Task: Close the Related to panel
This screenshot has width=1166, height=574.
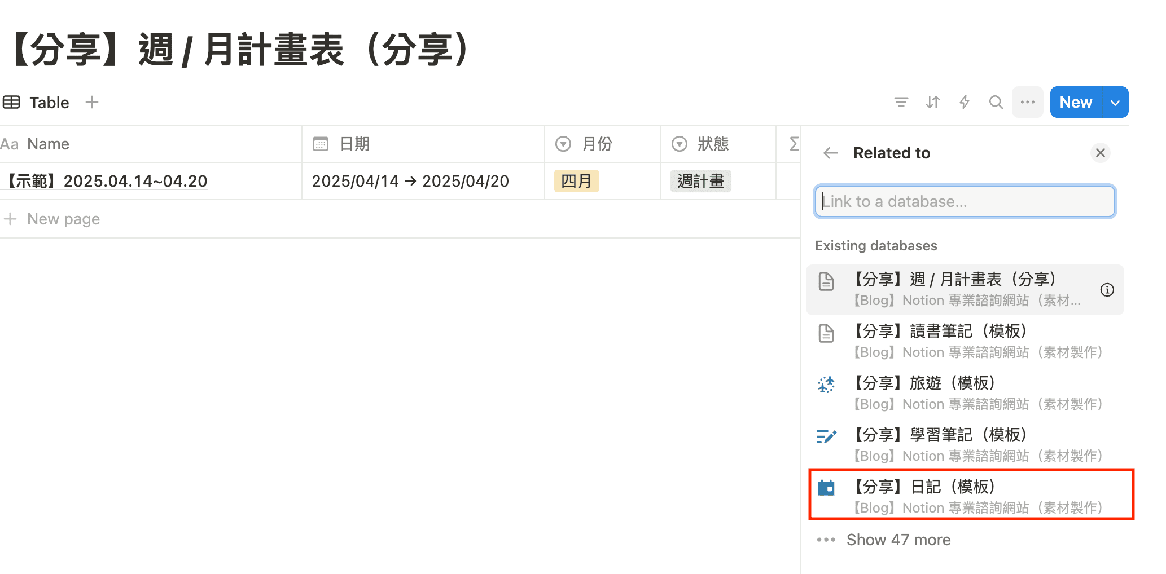Action: point(1100,153)
